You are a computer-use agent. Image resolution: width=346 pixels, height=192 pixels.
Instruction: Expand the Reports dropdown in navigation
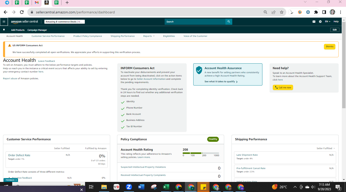tap(149, 36)
